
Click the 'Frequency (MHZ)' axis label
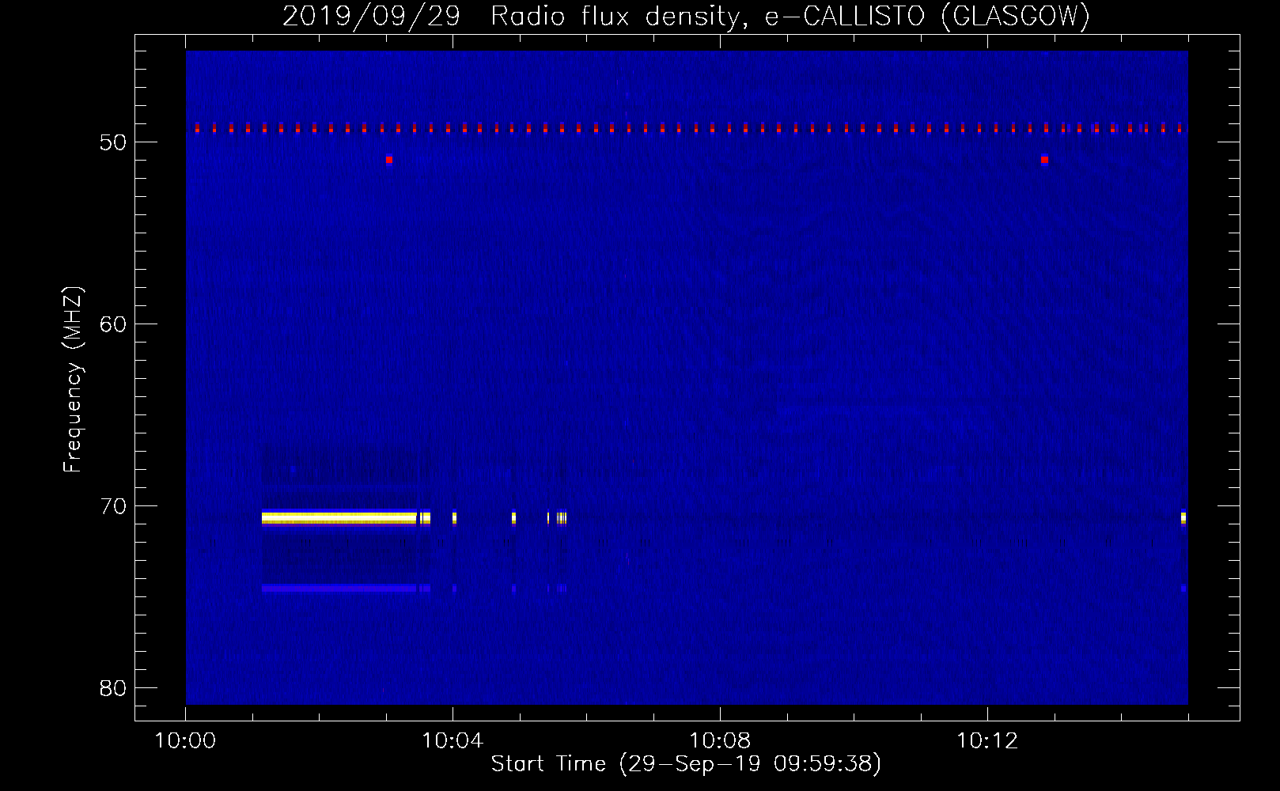tap(73, 379)
